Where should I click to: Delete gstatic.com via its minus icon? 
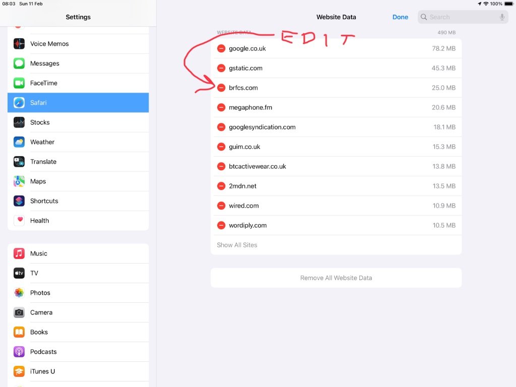[221, 68]
